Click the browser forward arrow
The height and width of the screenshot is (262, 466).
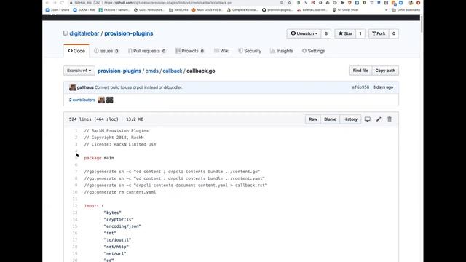(x=55, y=3)
